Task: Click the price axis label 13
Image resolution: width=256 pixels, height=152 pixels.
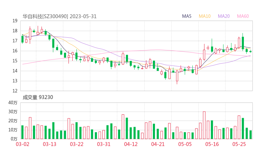Action: [15, 81]
